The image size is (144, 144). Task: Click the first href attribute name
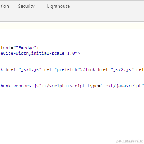[x=11, y=69]
